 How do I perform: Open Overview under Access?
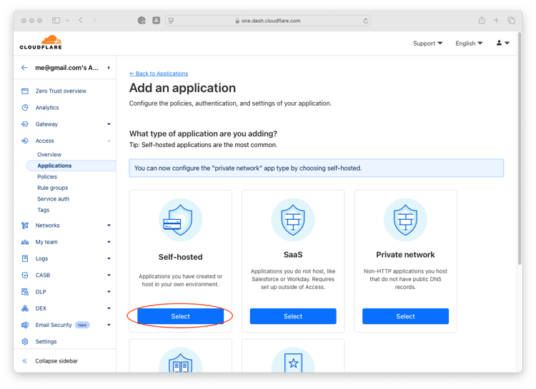(x=49, y=155)
